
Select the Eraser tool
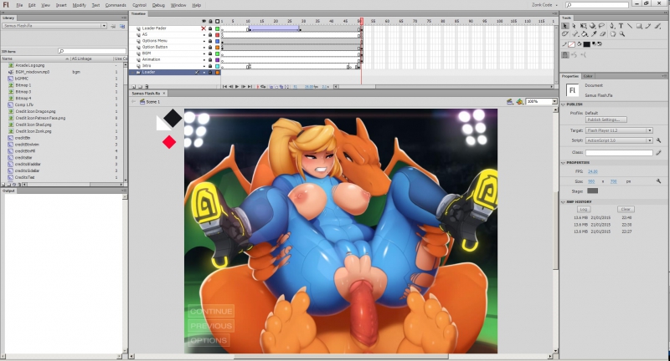(x=602, y=34)
